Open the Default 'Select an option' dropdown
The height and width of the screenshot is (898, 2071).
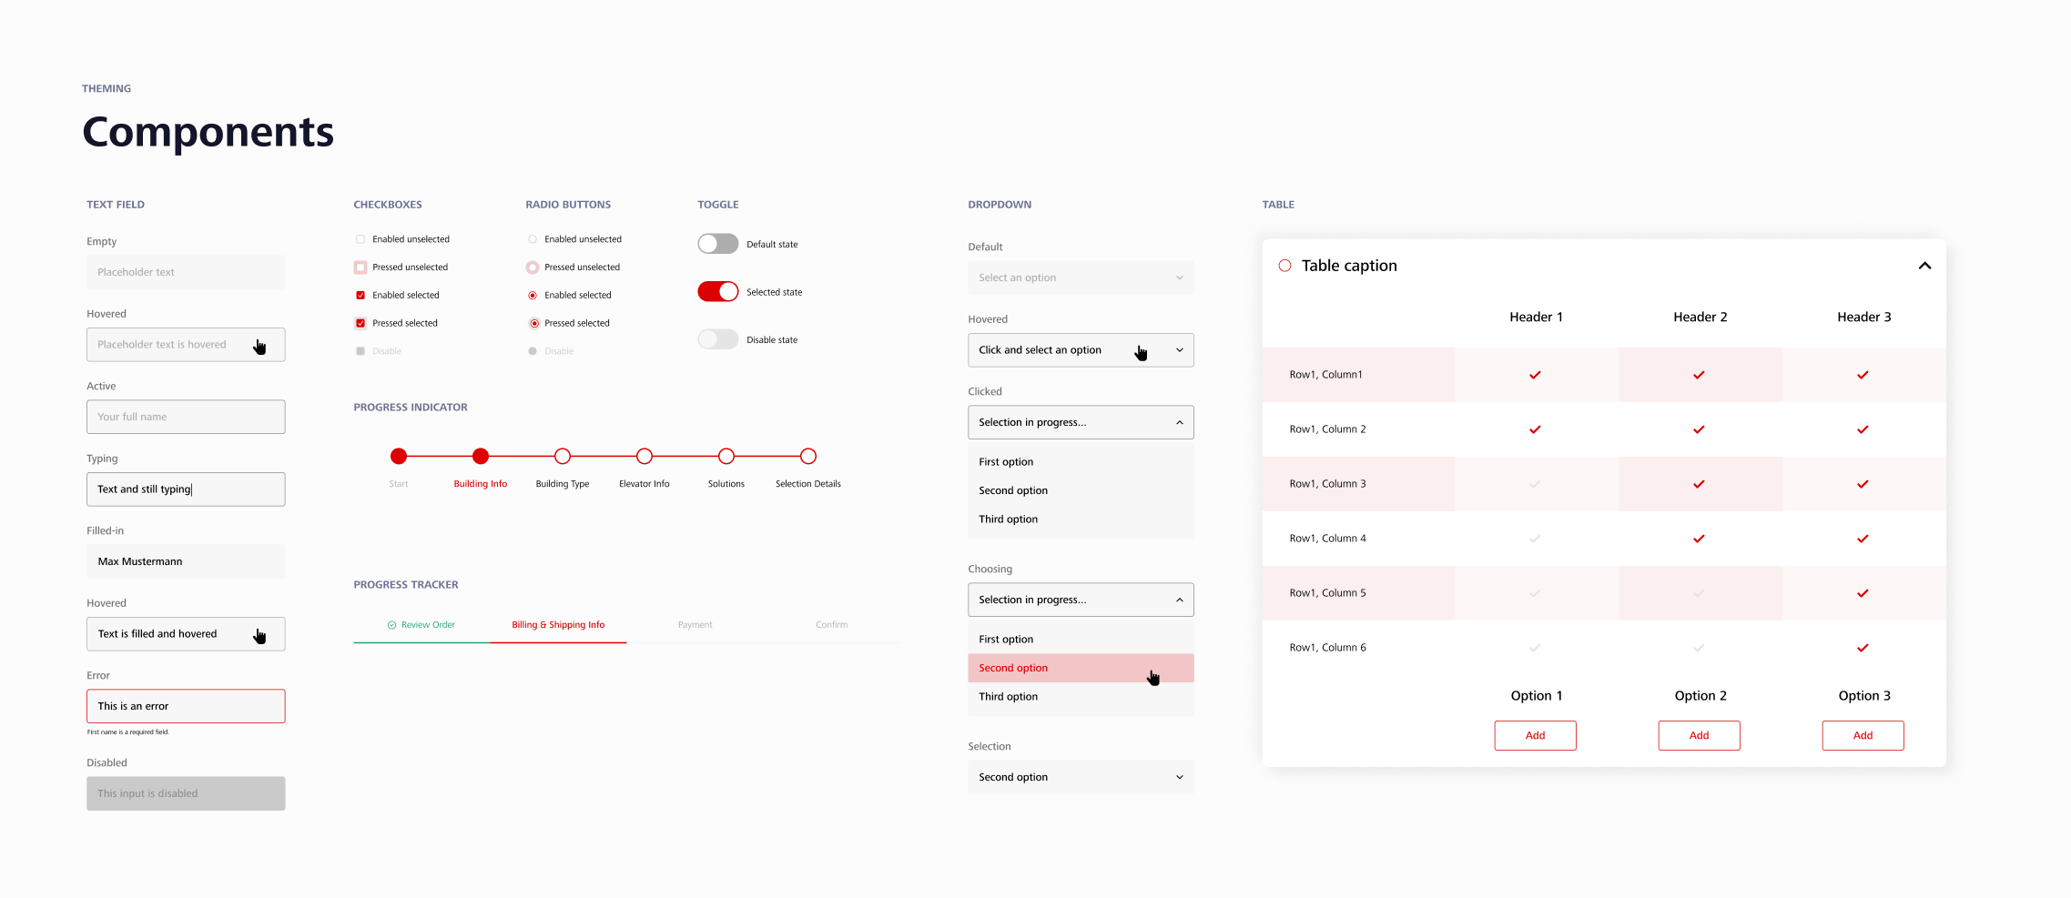(1081, 277)
